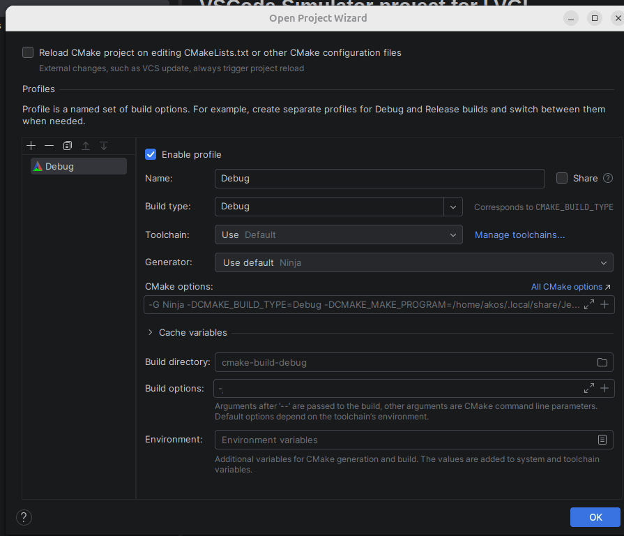624x536 pixels.
Task: Copy the selected profile
Action: (x=67, y=146)
